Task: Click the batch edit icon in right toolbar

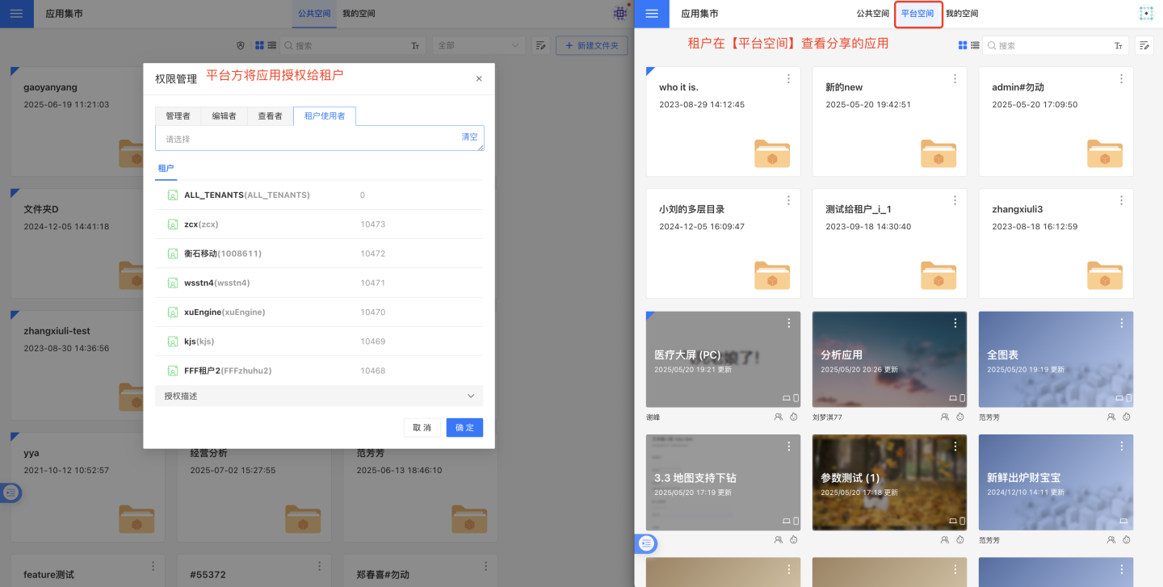Action: 1144,46
